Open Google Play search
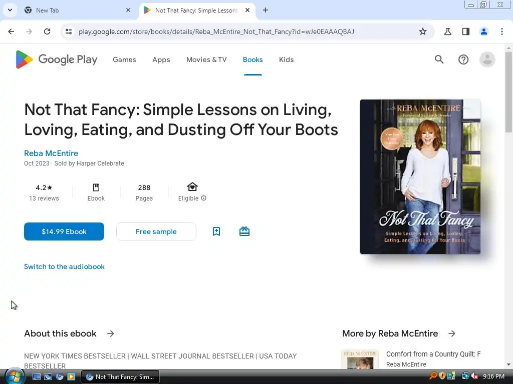This screenshot has height=384, width=513. click(x=439, y=59)
